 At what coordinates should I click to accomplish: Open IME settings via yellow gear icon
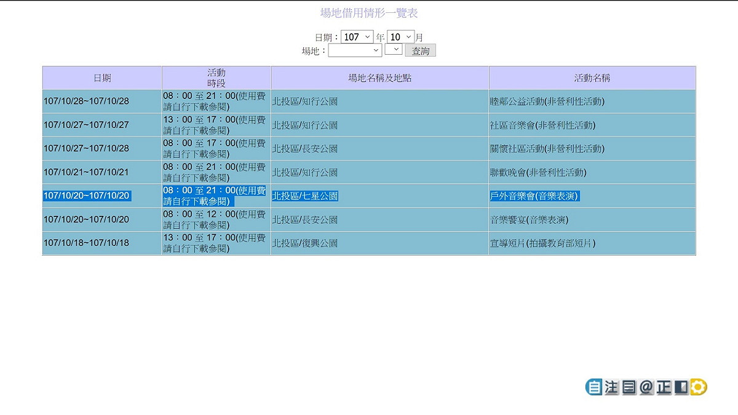click(x=699, y=387)
